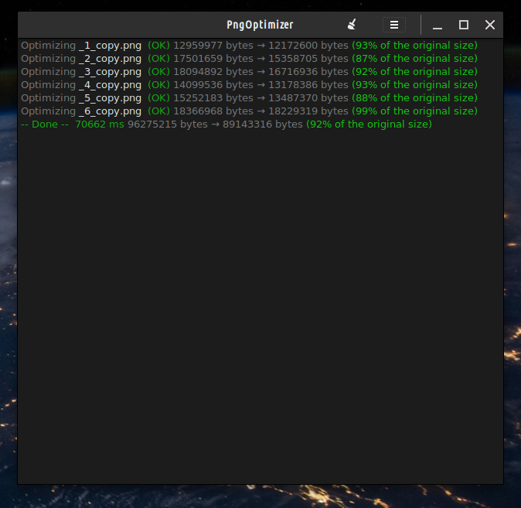
Task: Maximize the PngOptimizer window
Action: 464,25
